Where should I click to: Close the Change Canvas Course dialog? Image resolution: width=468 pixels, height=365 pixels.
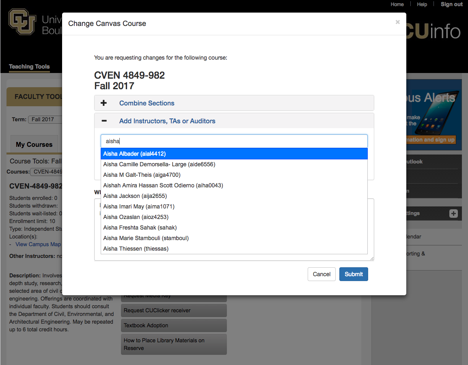(x=397, y=22)
